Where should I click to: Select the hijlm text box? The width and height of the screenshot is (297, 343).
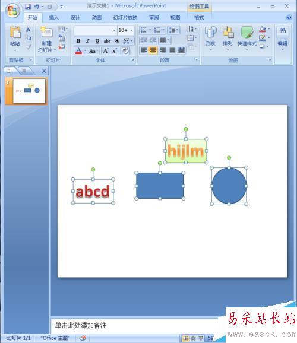(186, 151)
